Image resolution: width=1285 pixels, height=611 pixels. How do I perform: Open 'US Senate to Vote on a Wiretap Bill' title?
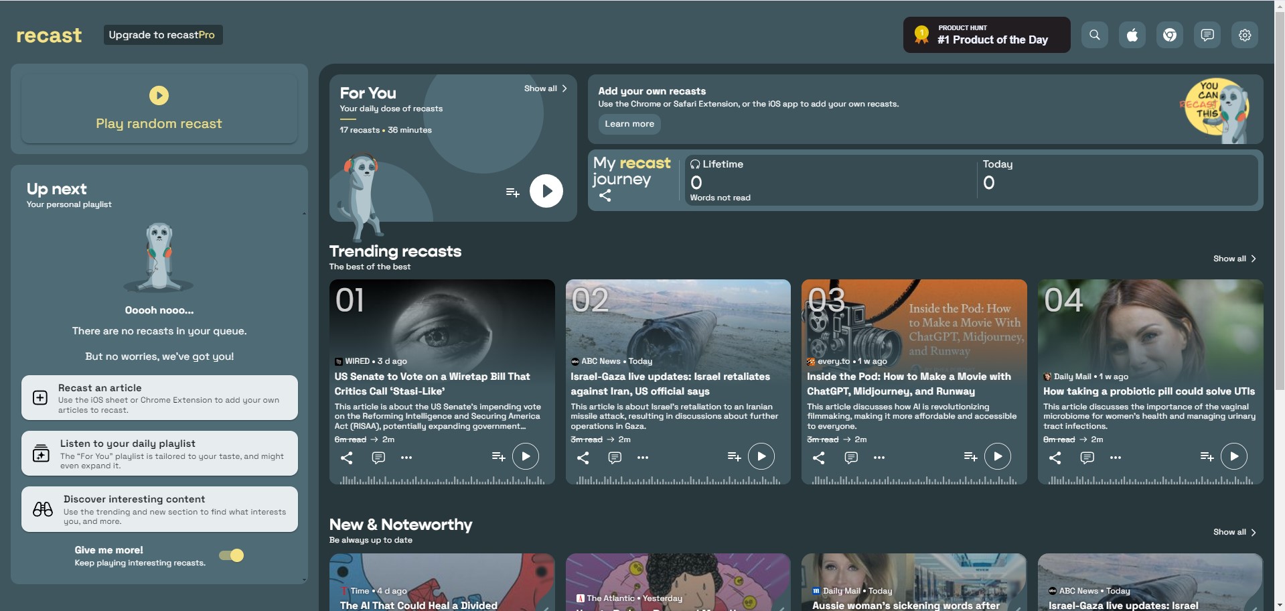point(432,384)
